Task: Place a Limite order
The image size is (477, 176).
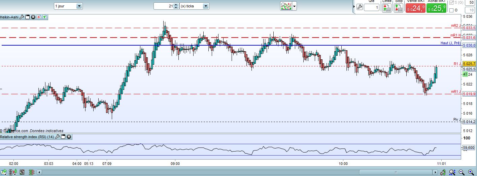Action: point(387,8)
